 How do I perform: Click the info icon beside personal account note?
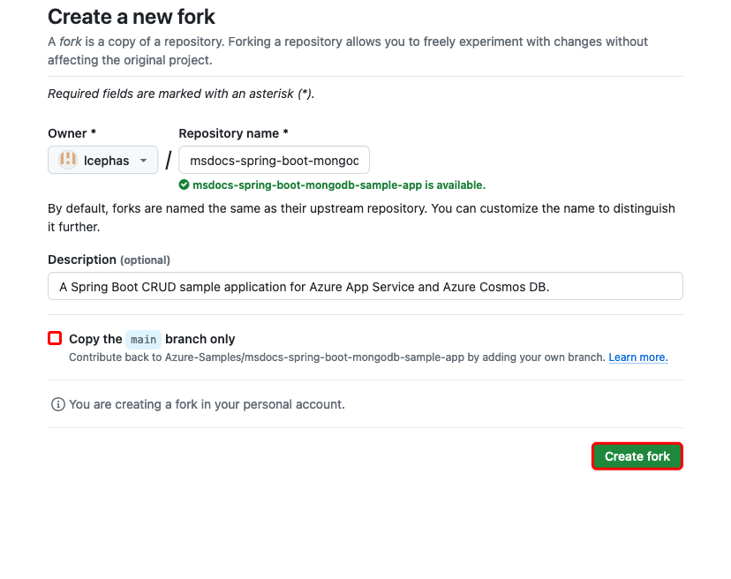pos(57,404)
